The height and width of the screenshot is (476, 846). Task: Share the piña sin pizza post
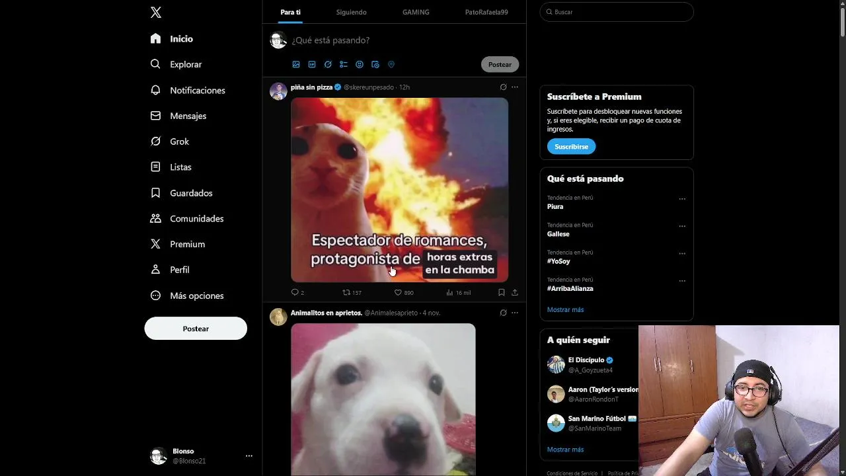(515, 292)
